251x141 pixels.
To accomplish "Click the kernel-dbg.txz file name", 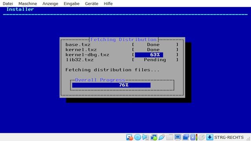I will 87,55.
